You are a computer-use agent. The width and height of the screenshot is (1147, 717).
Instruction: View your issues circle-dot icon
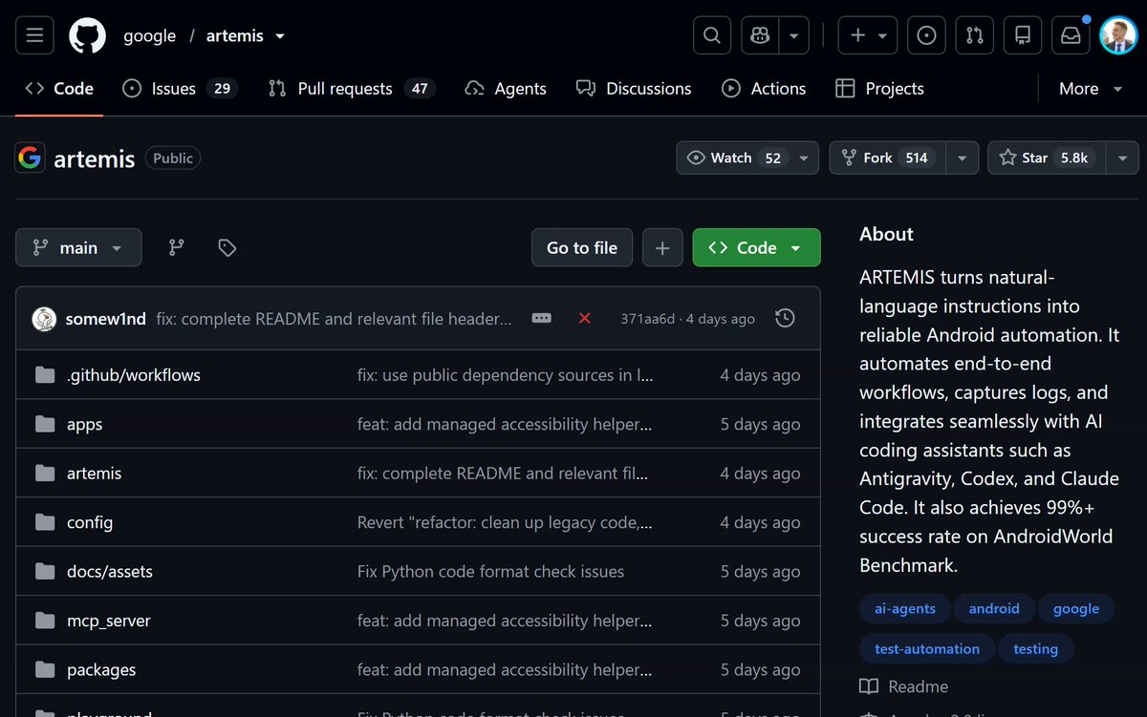926,35
